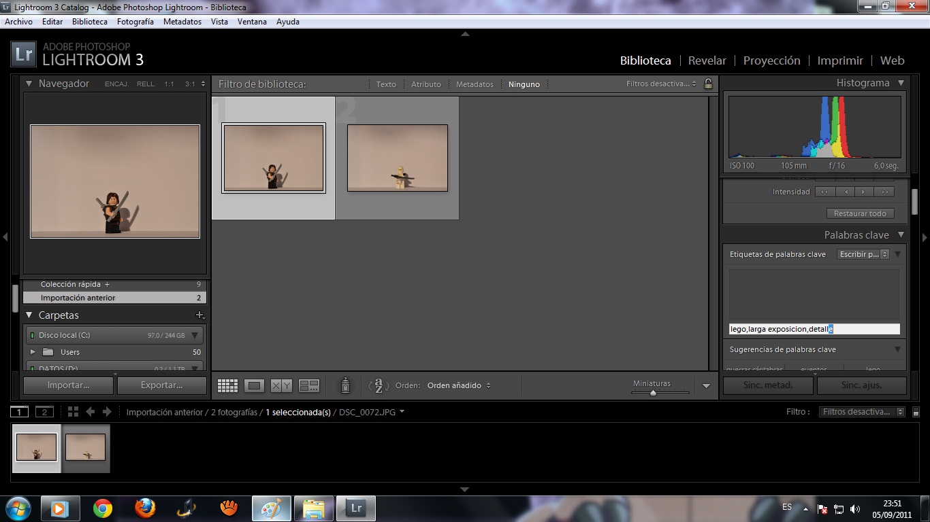Select the spray can painter tool

[345, 385]
